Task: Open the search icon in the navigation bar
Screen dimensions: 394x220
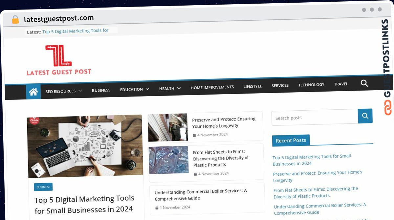Action: pos(364,83)
